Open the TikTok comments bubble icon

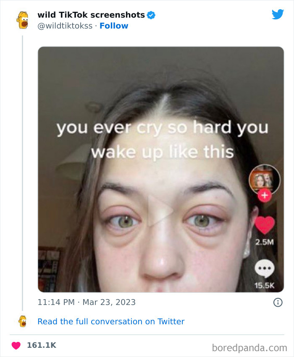[x=265, y=268]
